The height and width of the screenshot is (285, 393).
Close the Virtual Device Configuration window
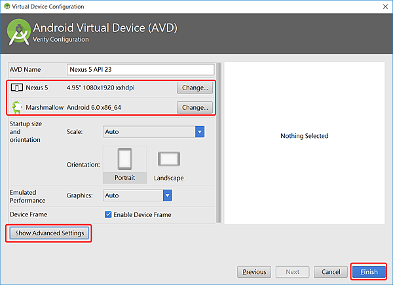pyautogui.click(x=386, y=7)
